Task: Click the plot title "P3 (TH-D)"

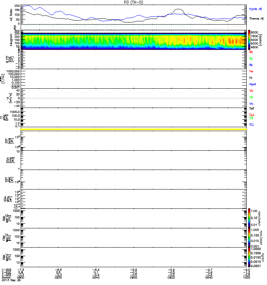Action: (133, 2)
